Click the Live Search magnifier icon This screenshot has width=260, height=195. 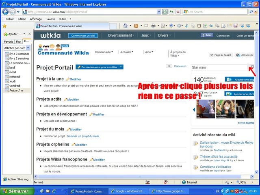click(251, 12)
